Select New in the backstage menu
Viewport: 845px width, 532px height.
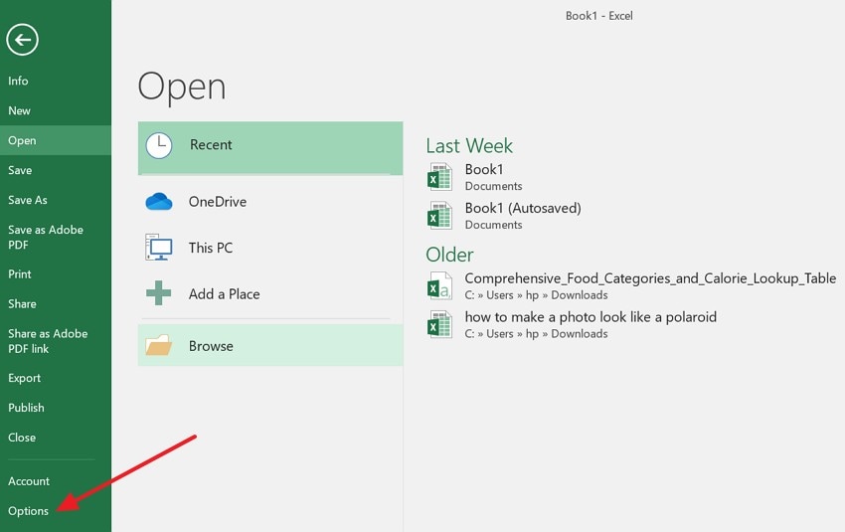click(56, 110)
